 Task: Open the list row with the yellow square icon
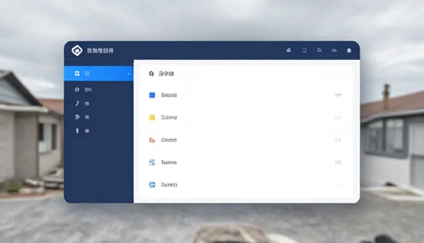point(246,118)
